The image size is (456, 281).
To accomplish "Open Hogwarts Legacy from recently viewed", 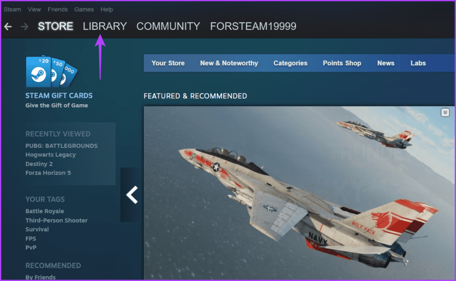I will 51,155.
